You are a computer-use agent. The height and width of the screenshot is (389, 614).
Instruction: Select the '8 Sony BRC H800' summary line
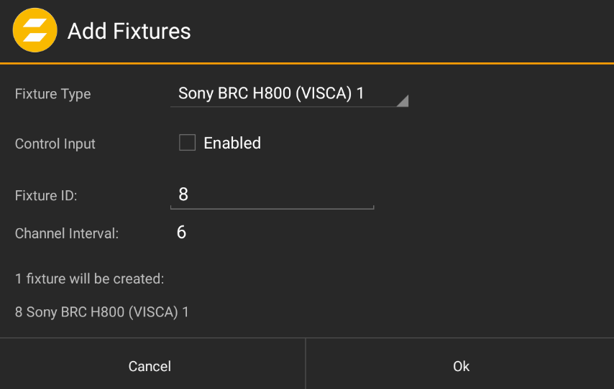pos(101,312)
